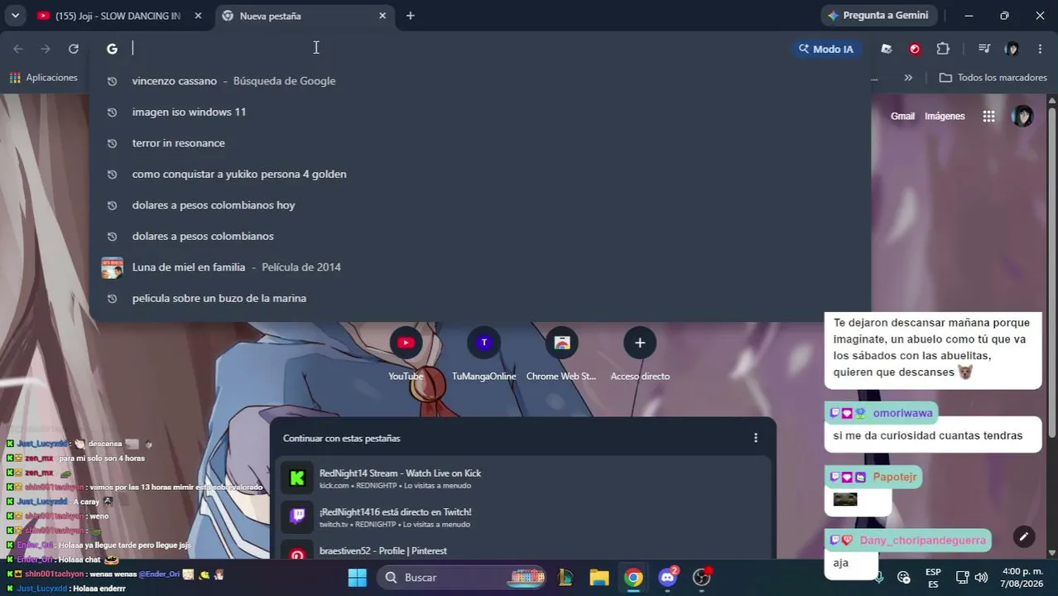
Task: Open RedNight1416 Twitch entry
Action: tap(522, 517)
